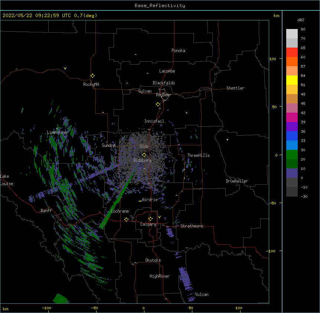
Task: Click the Innisfail town label
Action: 154,121
